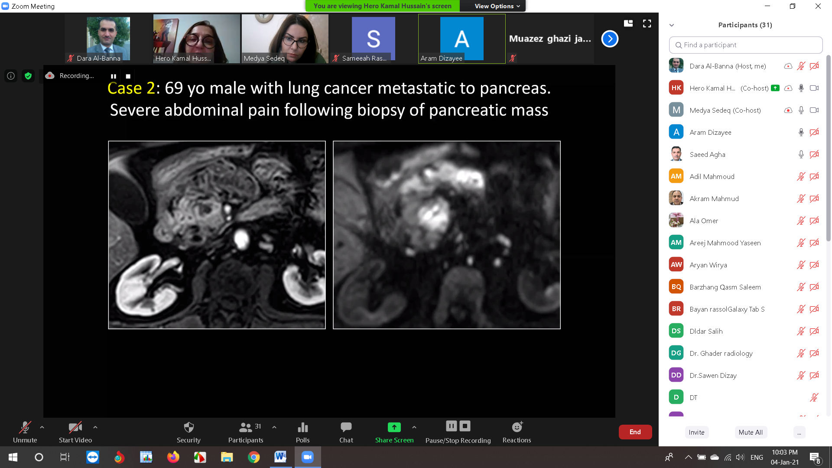Toggle Hero Kamal video in participants

[814, 88]
